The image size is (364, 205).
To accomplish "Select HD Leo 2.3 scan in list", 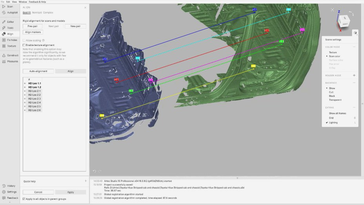I will (35, 99).
